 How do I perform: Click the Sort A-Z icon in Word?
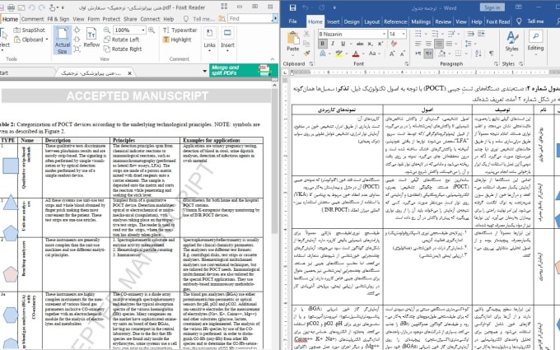click(x=478, y=54)
